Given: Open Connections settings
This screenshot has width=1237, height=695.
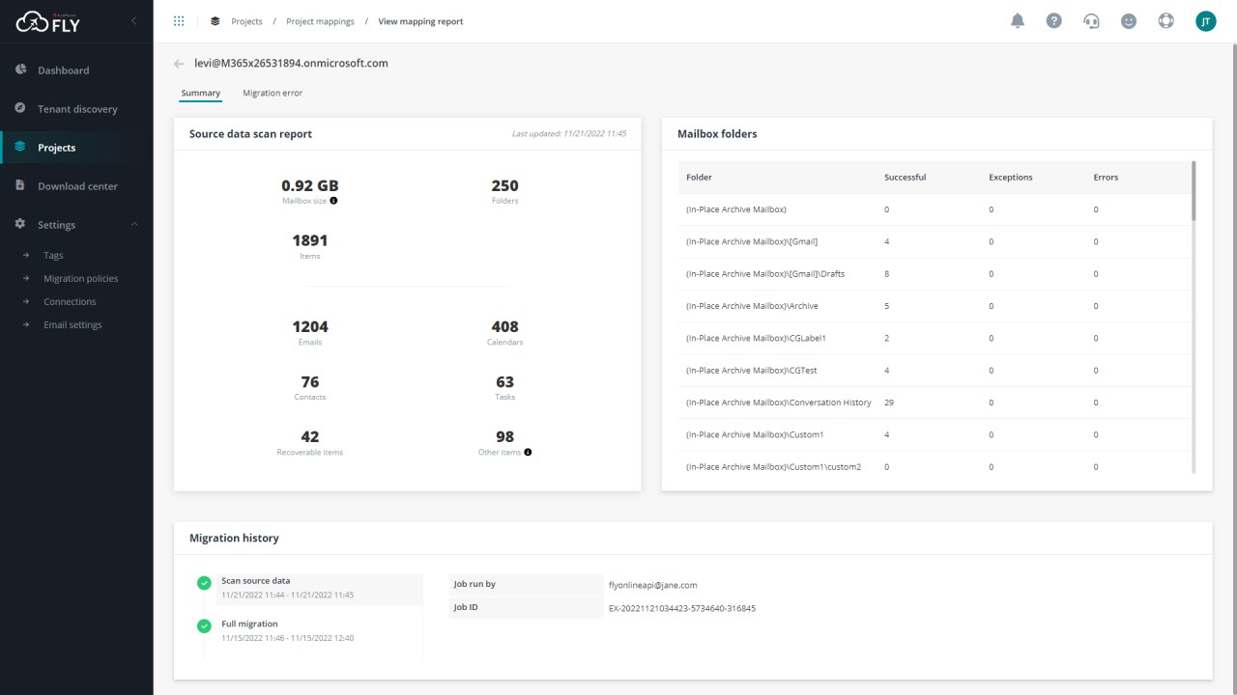Looking at the screenshot, I should click(70, 302).
